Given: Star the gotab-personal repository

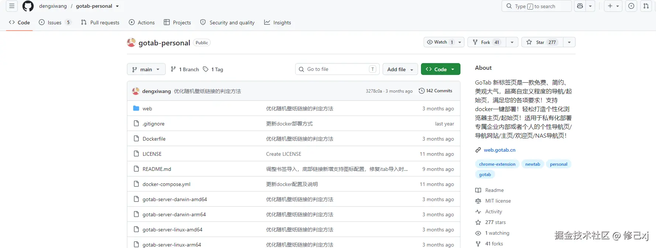Looking at the screenshot, I should pyautogui.click(x=542, y=42).
